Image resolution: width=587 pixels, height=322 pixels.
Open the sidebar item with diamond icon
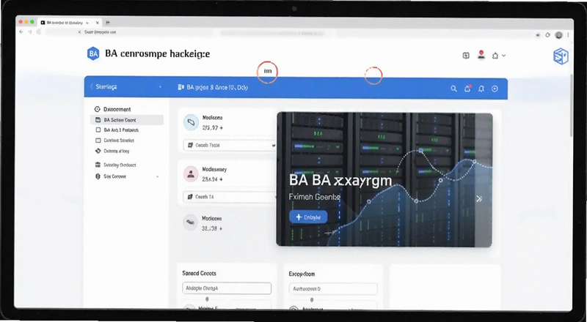click(112, 151)
